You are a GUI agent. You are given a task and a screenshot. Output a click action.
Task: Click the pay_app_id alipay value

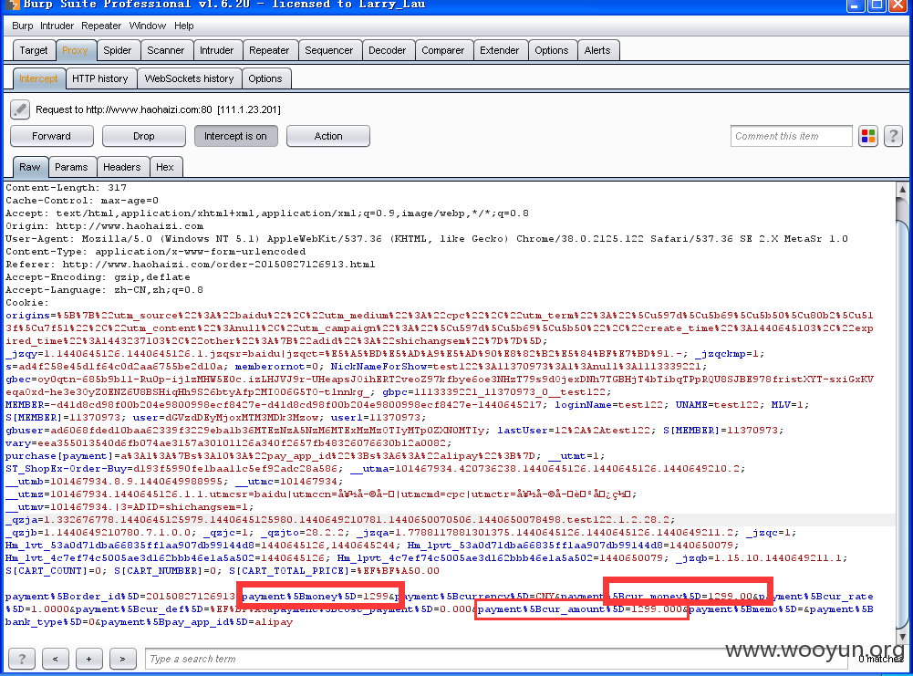point(274,622)
